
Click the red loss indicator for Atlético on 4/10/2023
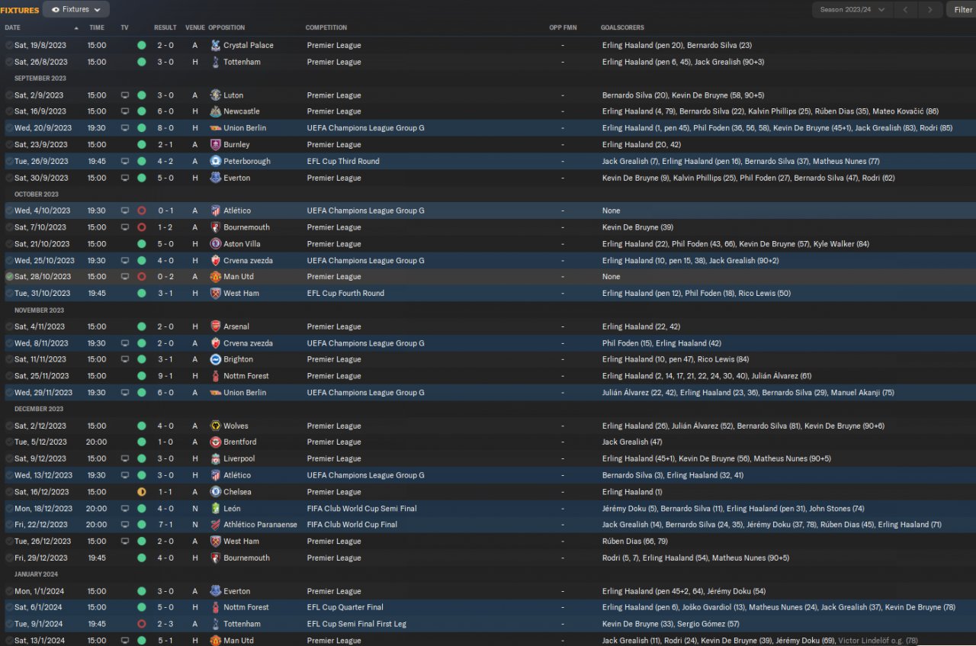(142, 211)
